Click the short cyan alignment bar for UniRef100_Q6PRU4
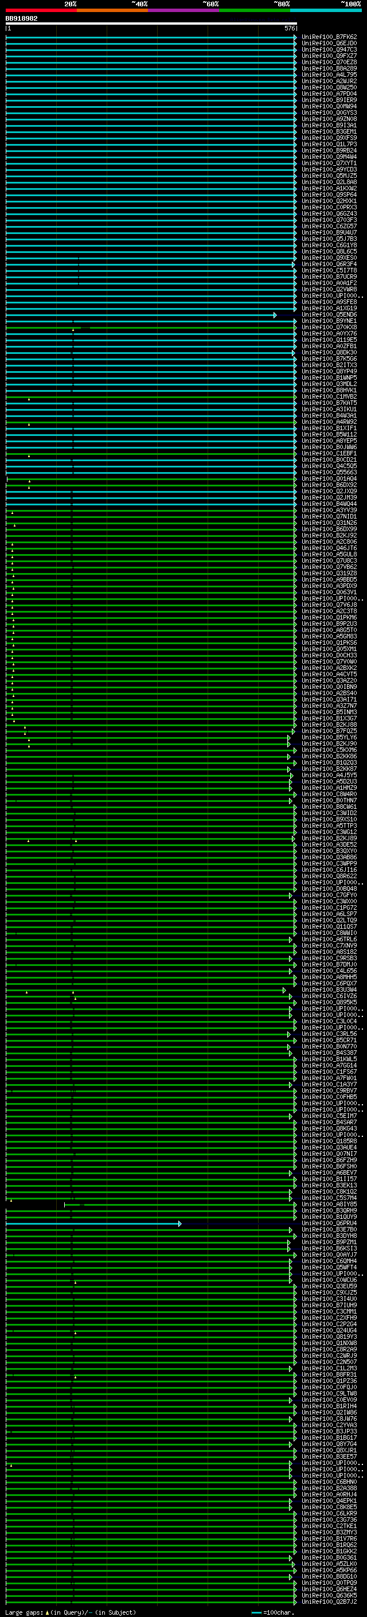 tap(93, 1224)
